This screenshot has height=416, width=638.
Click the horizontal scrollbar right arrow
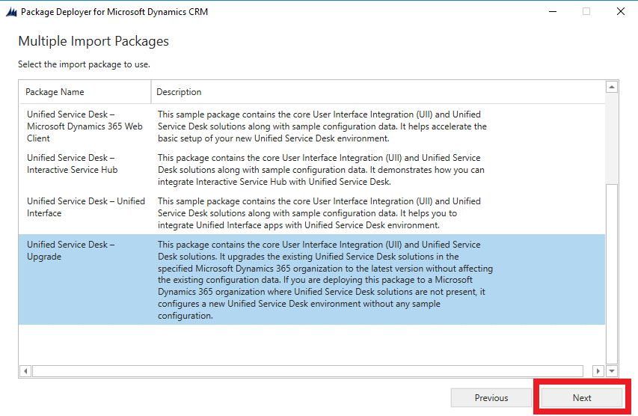click(x=598, y=371)
